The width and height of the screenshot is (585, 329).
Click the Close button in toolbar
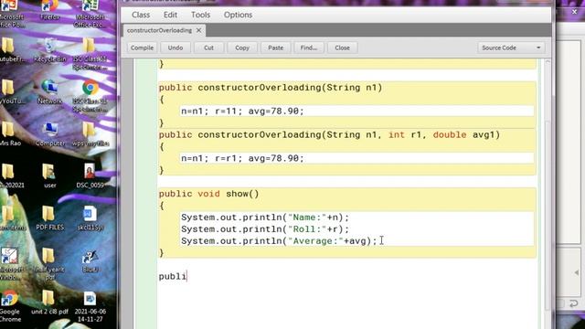342,48
